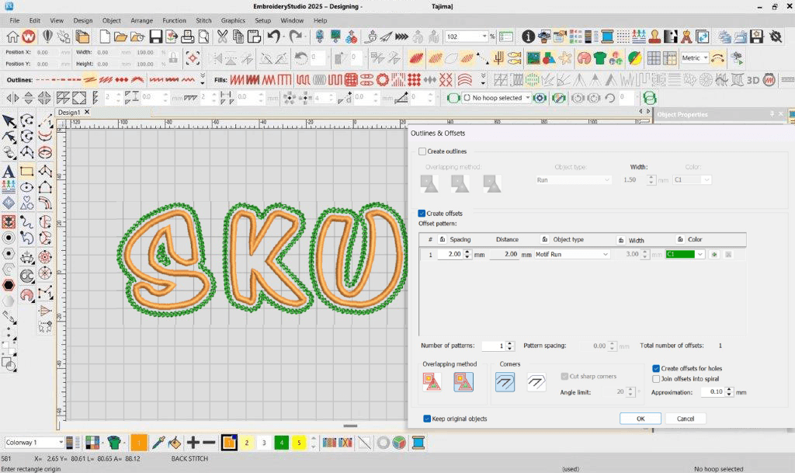The width and height of the screenshot is (795, 473).
Task: Expand the Colorway 1 dropdown
Action: 60,443
